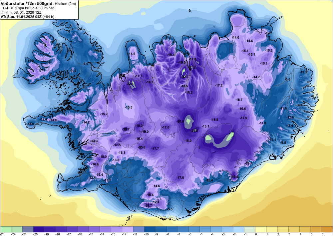Select the legend swatch between 5 and 6

point(316,229)
